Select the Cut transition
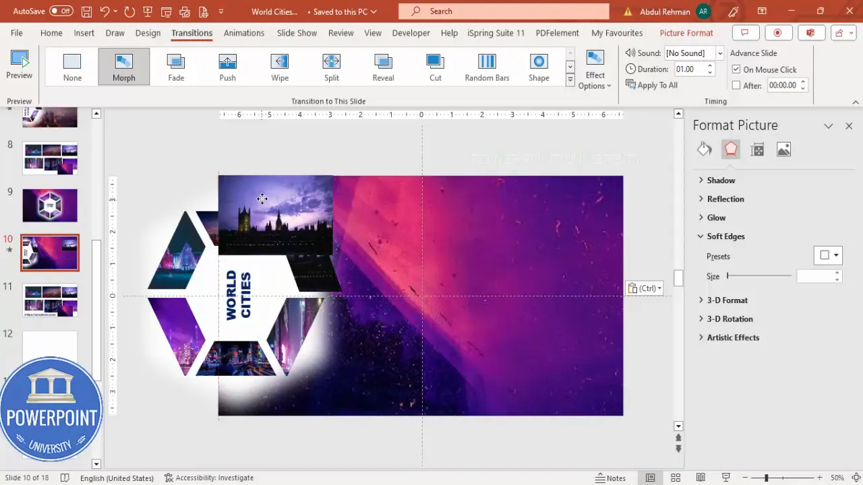This screenshot has height=485, width=863. pyautogui.click(x=436, y=67)
